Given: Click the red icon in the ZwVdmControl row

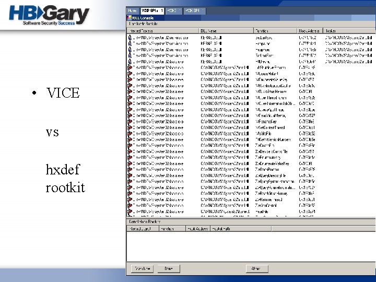Looking at the screenshot, I should tap(130, 206).
